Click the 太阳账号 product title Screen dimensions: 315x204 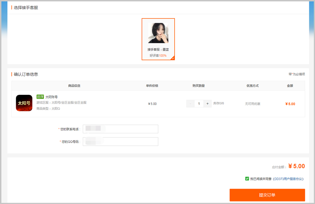pos(51,97)
